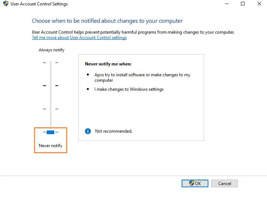Viewport: 267px width, 197px height.
Task: Click the blue information icon
Action: point(88,131)
